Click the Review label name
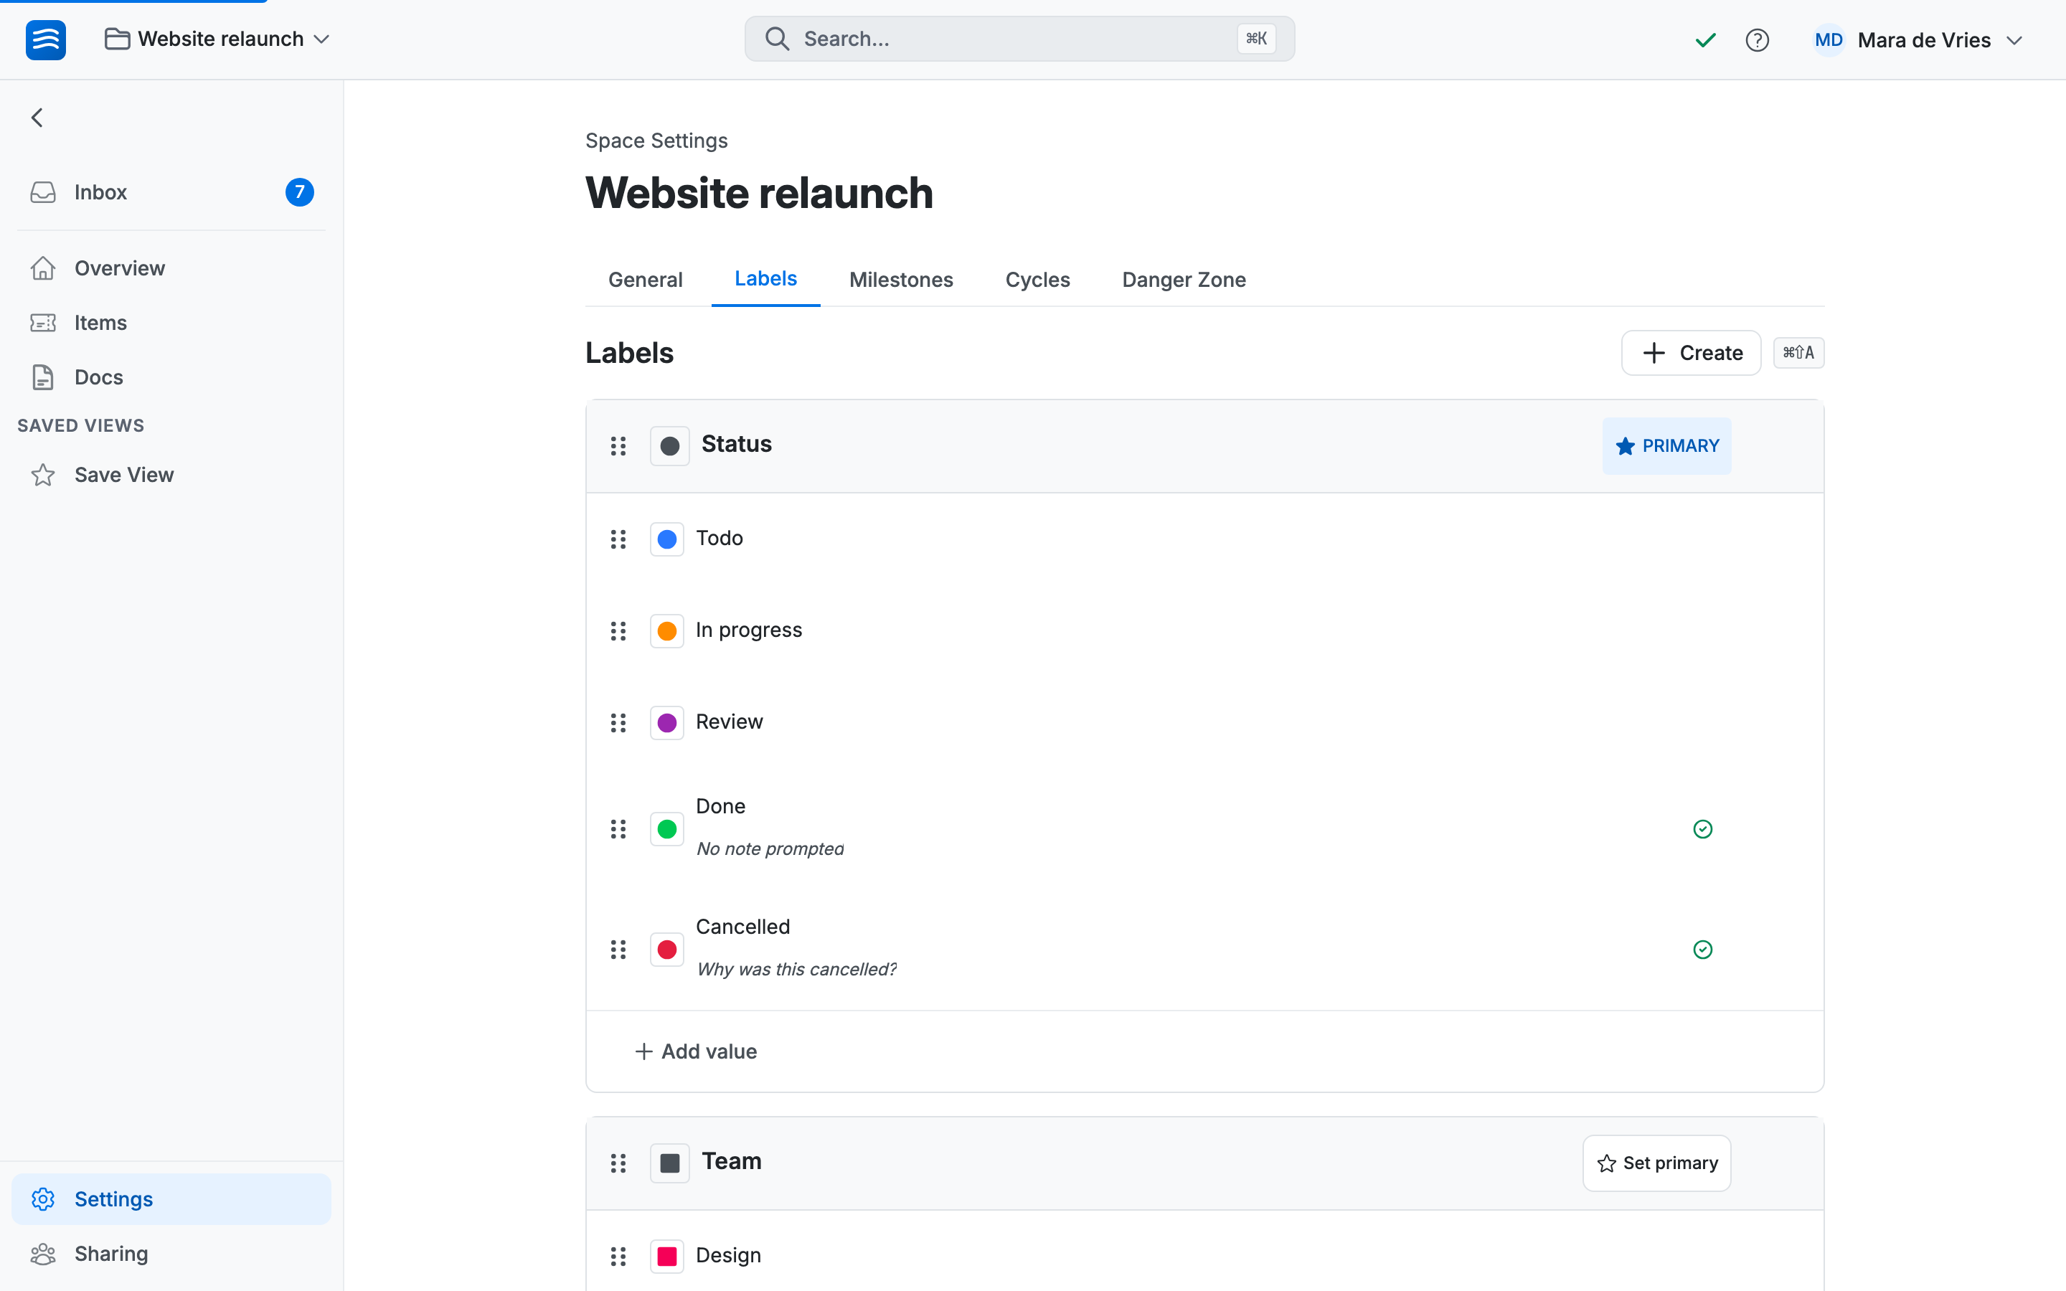Screen dimensions: 2066x1291 click(729, 722)
